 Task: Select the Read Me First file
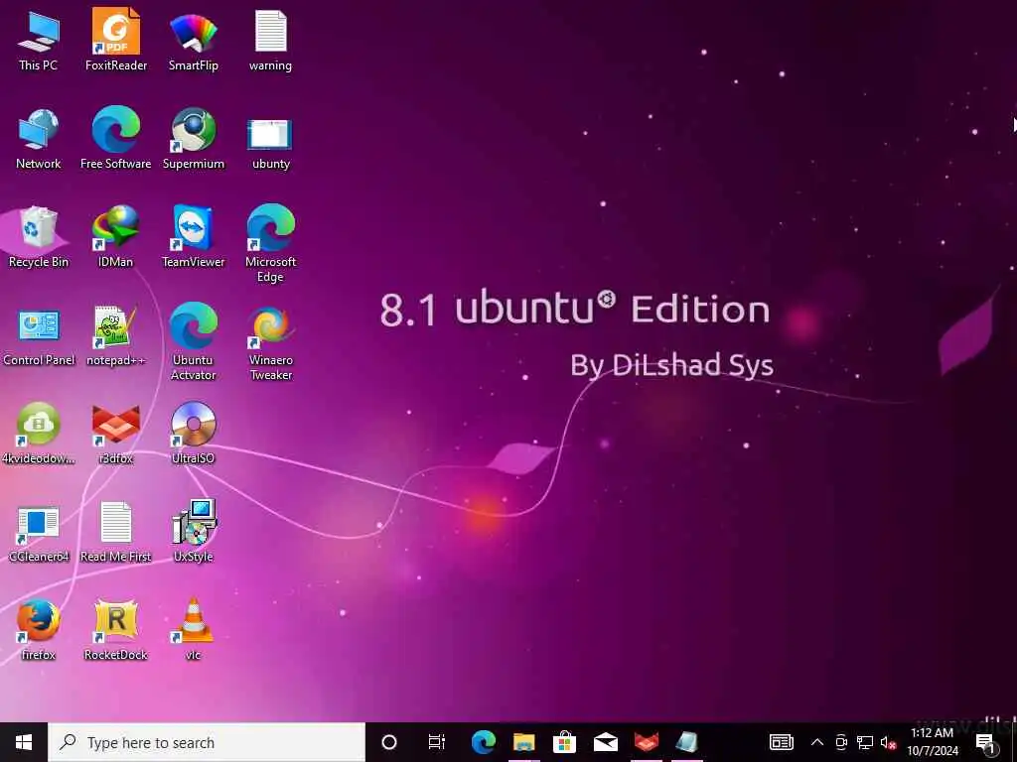click(x=116, y=532)
